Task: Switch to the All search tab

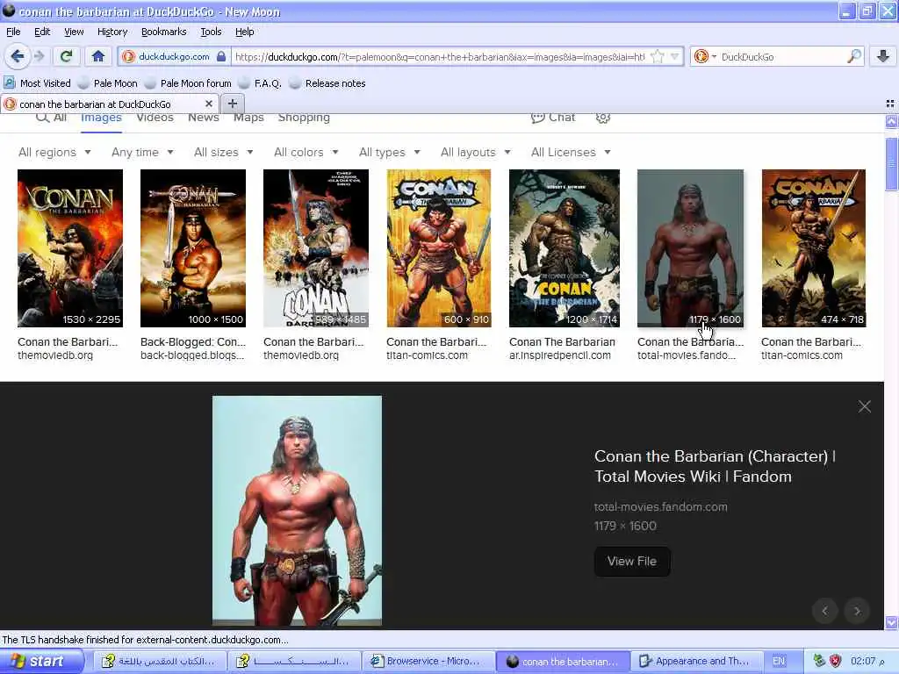Action: pos(52,118)
